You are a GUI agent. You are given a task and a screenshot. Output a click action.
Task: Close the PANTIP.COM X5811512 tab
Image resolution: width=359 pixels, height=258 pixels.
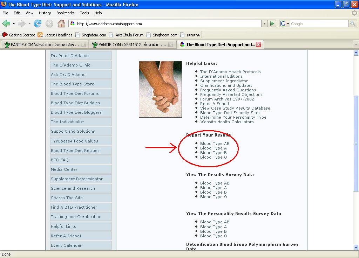tap(171, 45)
